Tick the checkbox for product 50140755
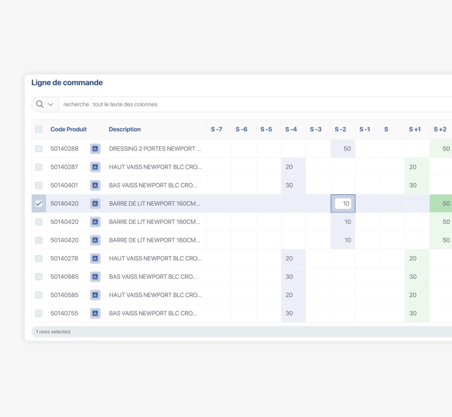The height and width of the screenshot is (417, 452). coord(39,314)
